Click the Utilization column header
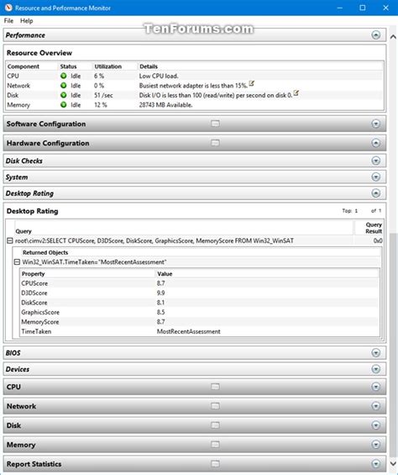 [x=108, y=66]
